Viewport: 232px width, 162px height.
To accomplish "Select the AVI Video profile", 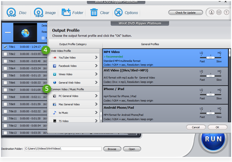I will pos(165,76).
